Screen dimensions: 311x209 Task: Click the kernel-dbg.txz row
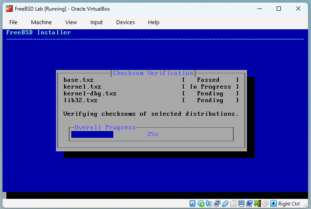151,93
